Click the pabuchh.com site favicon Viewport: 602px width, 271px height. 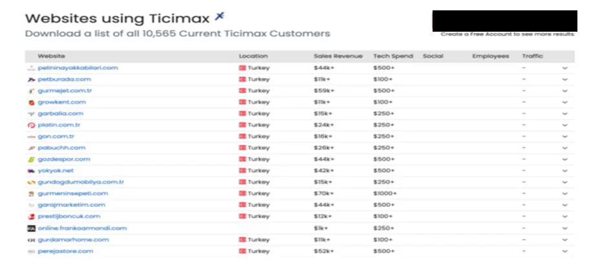pos(32,148)
